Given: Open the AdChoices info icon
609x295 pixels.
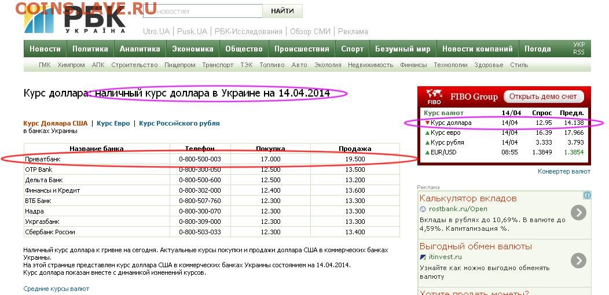Looking at the screenshot, I should pyautogui.click(x=587, y=196).
